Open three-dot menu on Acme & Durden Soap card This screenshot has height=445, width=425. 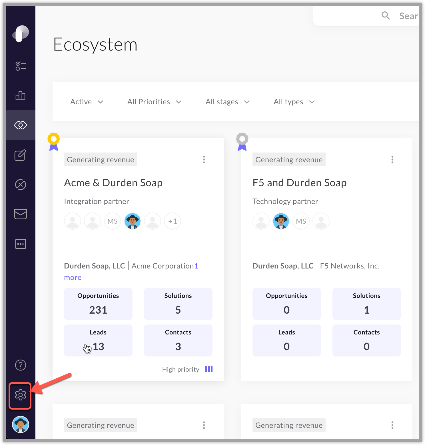[x=204, y=159]
